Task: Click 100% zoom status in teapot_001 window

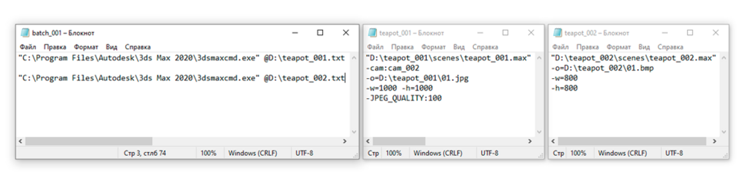Action: [x=393, y=153]
